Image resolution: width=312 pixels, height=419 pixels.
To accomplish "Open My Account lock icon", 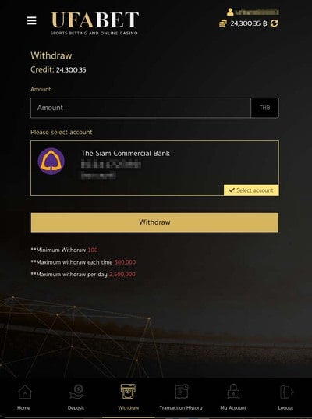I will [233, 392].
